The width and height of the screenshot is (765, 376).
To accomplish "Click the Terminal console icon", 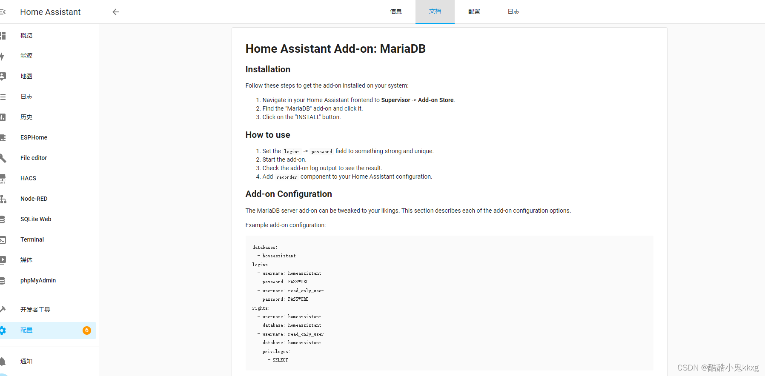I will (3, 239).
